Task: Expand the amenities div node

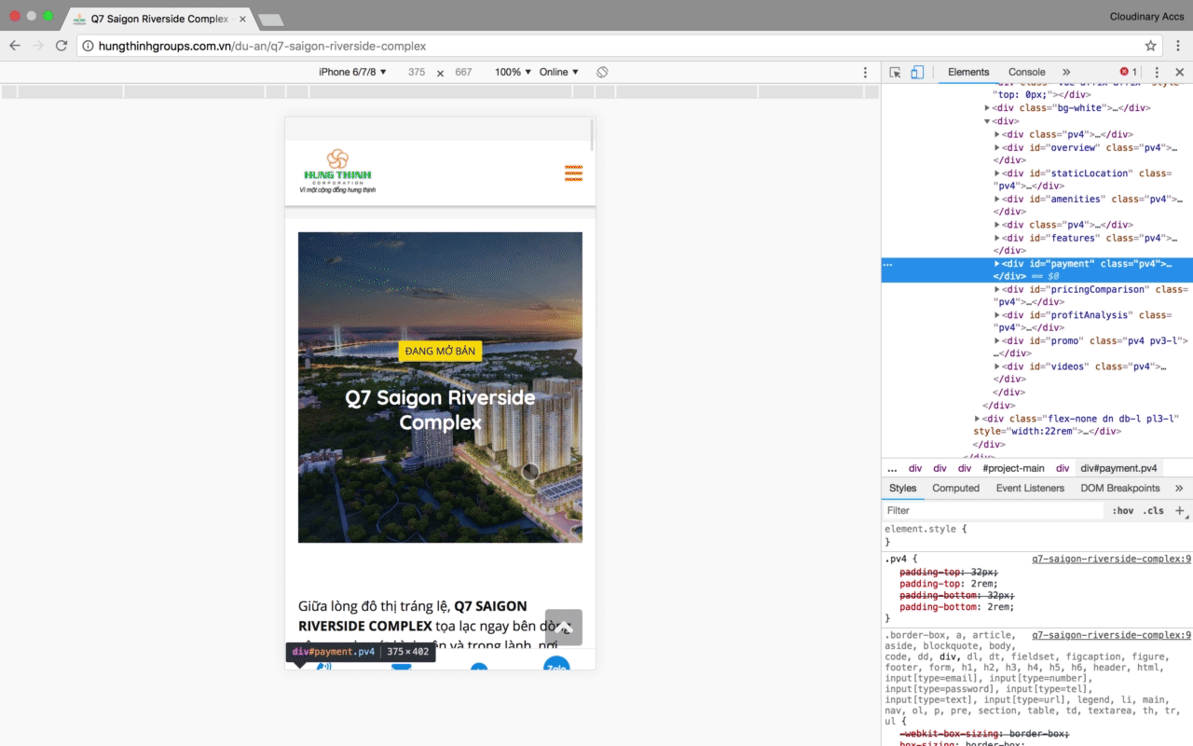Action: (x=997, y=200)
